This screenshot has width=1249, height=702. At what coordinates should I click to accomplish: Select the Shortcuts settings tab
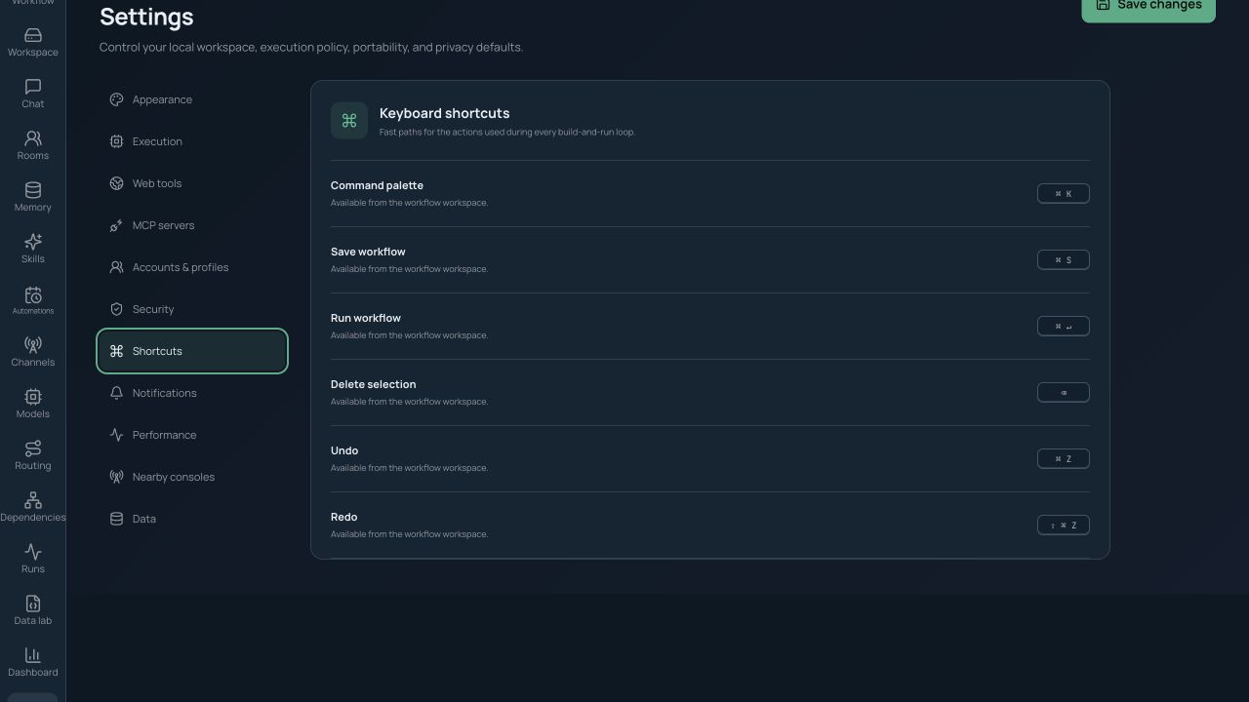192,351
